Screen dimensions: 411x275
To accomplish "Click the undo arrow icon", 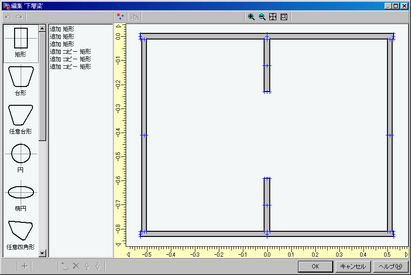I will [x=8, y=17].
